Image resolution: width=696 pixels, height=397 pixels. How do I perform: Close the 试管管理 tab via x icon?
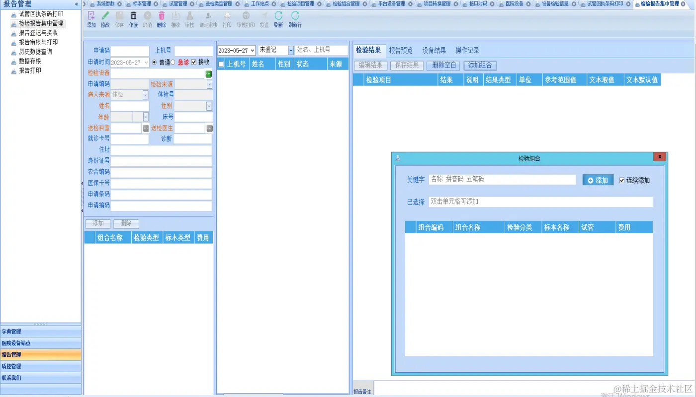tap(192, 3)
